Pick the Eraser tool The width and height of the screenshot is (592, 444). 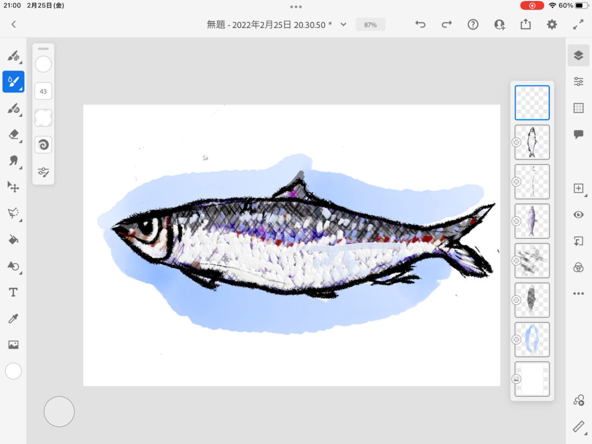click(x=13, y=134)
